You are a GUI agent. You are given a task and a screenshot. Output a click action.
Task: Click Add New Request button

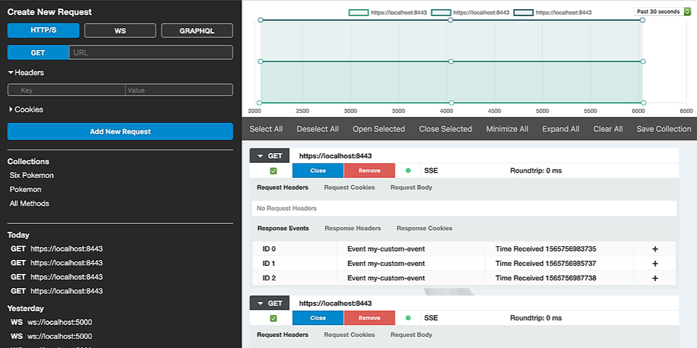(120, 131)
